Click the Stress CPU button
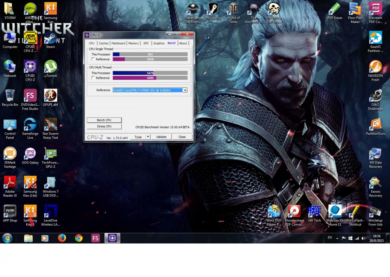Image resolution: width=390 pixels, height=277 pixels. tap(104, 126)
